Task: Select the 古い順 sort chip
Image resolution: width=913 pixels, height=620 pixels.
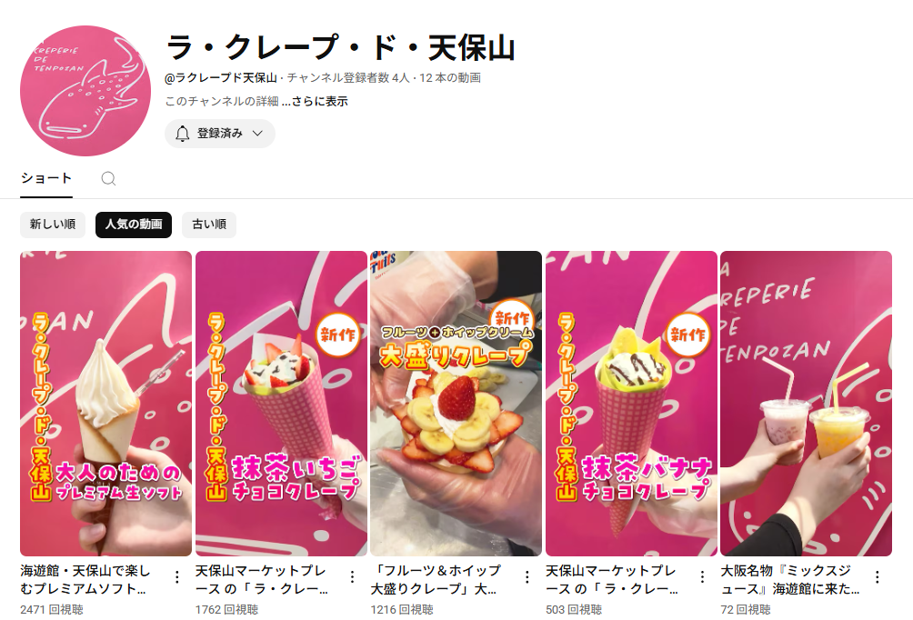Action: coord(209,225)
